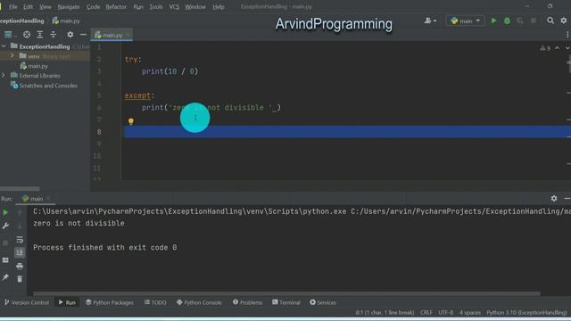The image size is (571, 321).
Task: Go to previous highlighted error arrow
Action: click(x=557, y=48)
